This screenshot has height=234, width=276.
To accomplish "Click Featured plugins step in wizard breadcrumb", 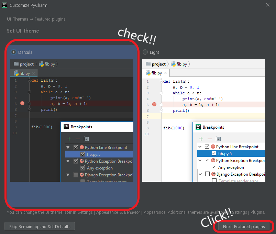I will tap(50, 19).
